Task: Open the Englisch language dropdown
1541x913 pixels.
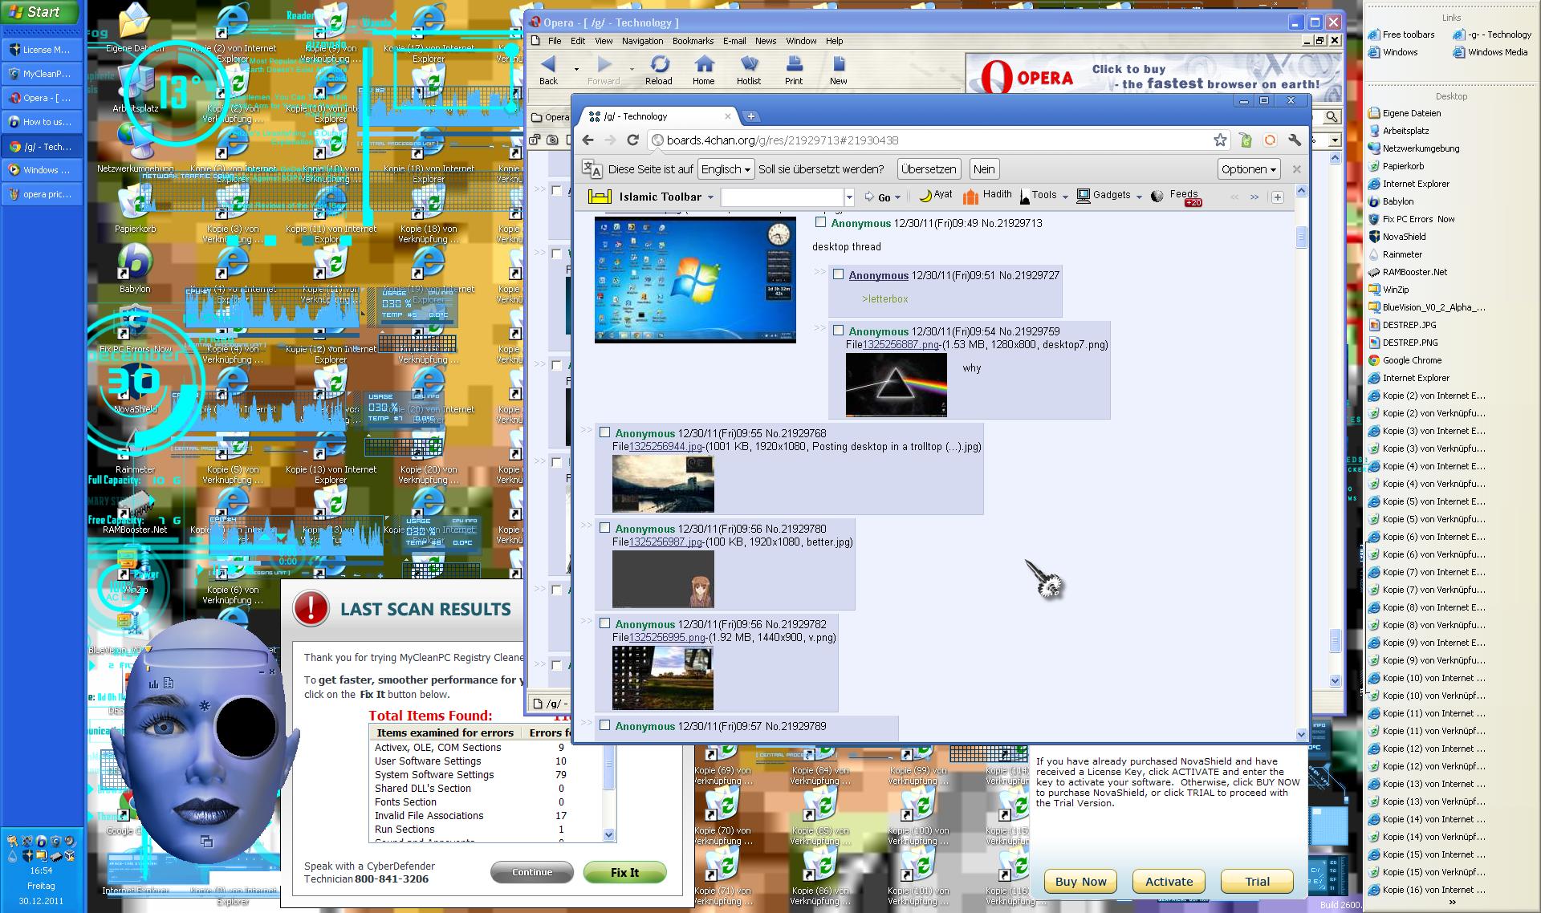Action: [x=726, y=169]
